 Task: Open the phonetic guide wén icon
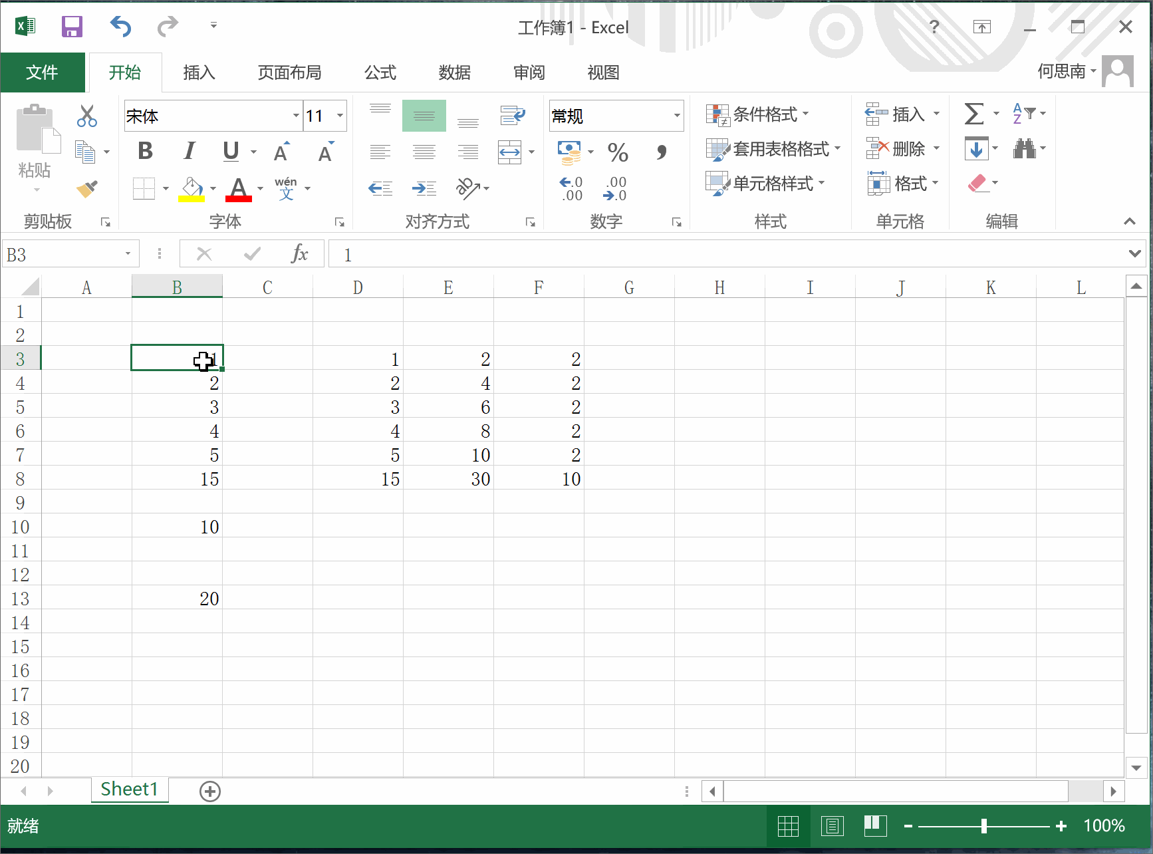pos(286,189)
